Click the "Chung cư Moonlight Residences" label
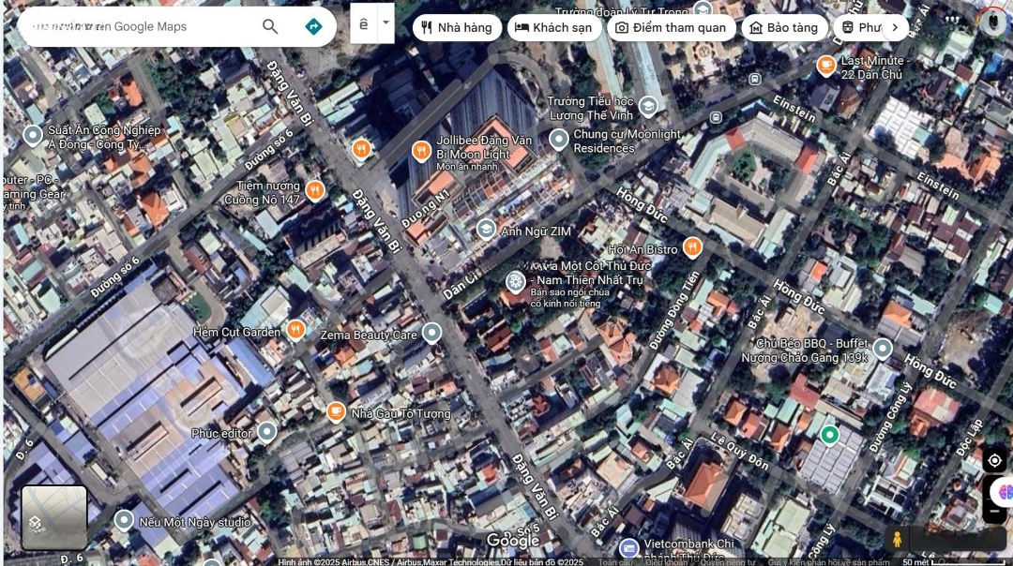 coord(627,141)
